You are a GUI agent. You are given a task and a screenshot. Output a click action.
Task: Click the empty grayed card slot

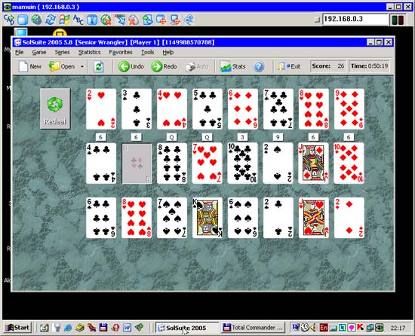(x=137, y=163)
